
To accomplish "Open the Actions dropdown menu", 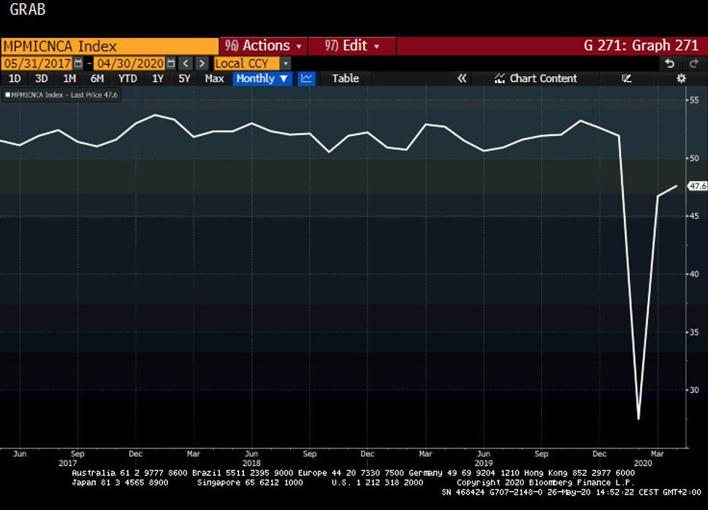I will point(263,45).
